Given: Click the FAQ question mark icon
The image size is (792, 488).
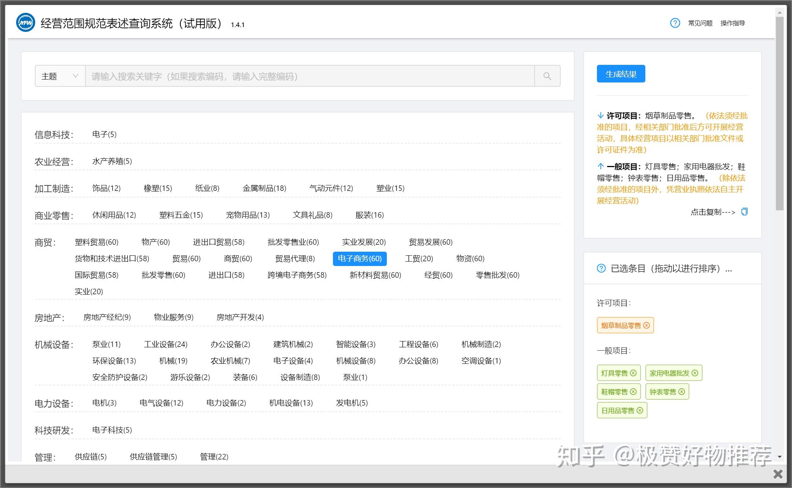Looking at the screenshot, I should click(x=675, y=23).
